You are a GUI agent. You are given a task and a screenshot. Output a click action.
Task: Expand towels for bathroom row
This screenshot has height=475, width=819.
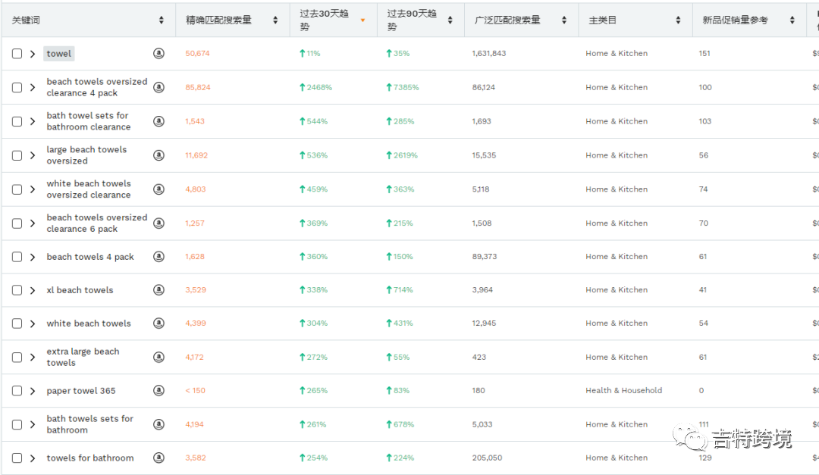tap(33, 458)
